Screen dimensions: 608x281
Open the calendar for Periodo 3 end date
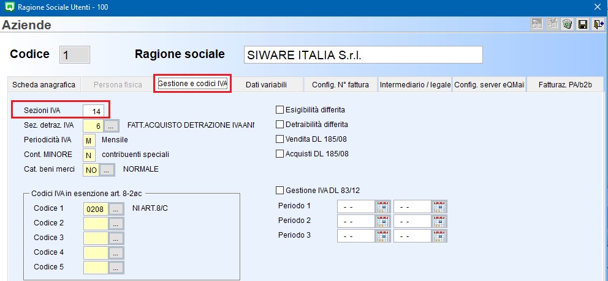[x=439, y=236]
